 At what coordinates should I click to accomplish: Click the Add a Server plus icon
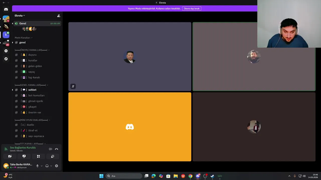pos(6,51)
